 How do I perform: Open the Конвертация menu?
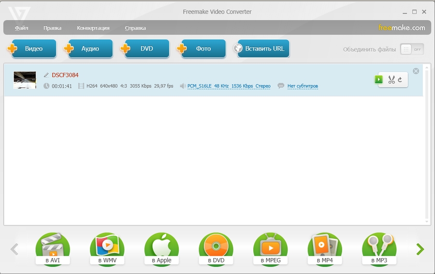[x=93, y=28]
